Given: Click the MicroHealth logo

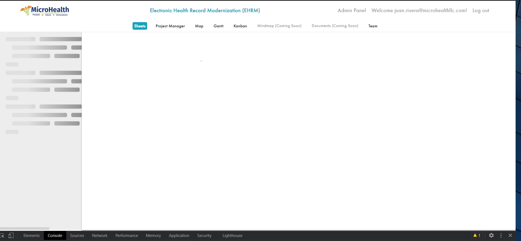Looking at the screenshot, I should point(45,11).
